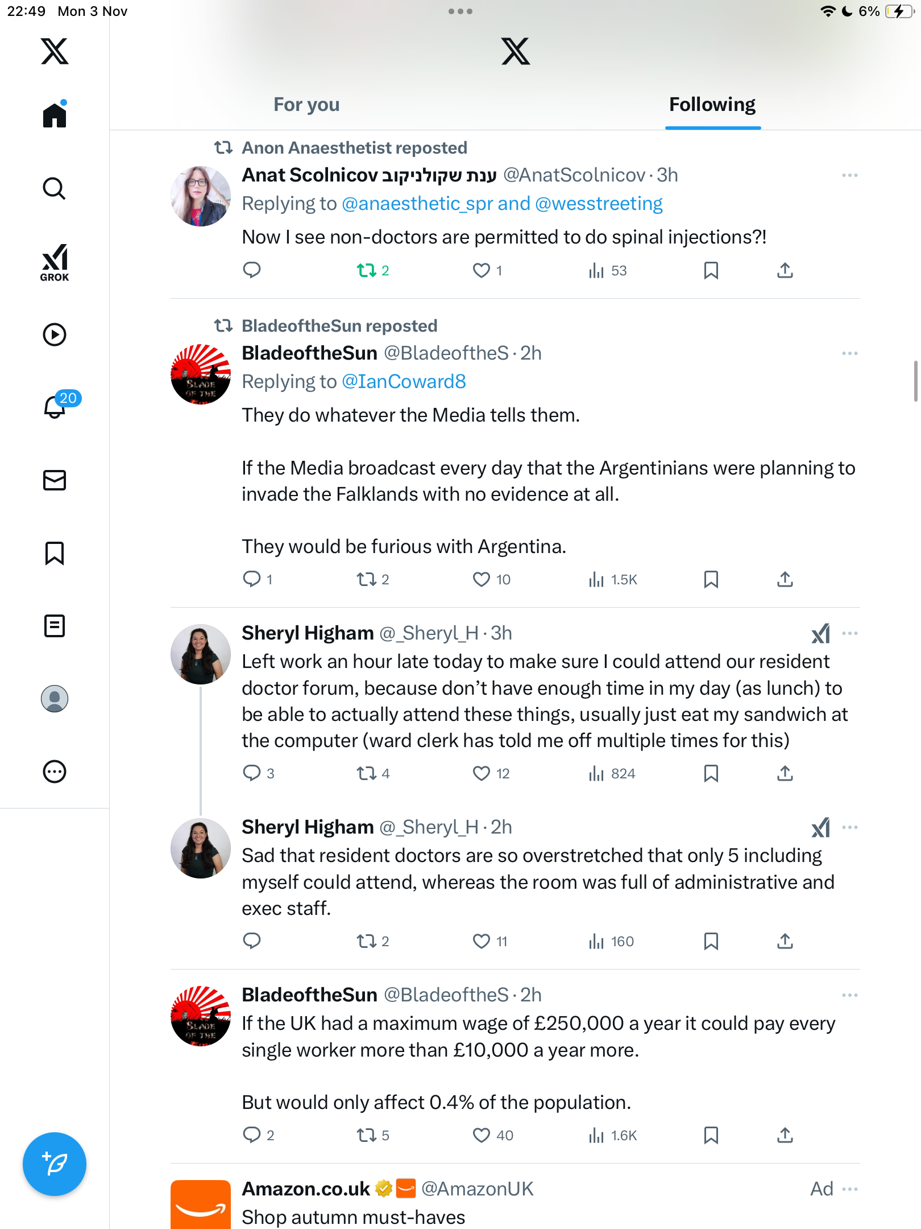
Task: Click the compose new post button
Action: pos(55,1164)
